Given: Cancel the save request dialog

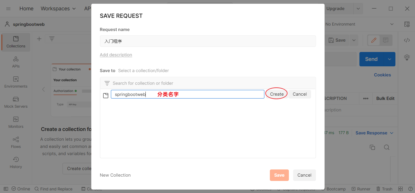Looking at the screenshot, I should click(x=304, y=175).
